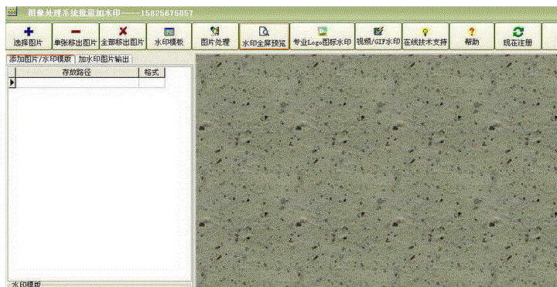Open the 视频/GIF水印 tool
557x287 pixels.
click(378, 36)
